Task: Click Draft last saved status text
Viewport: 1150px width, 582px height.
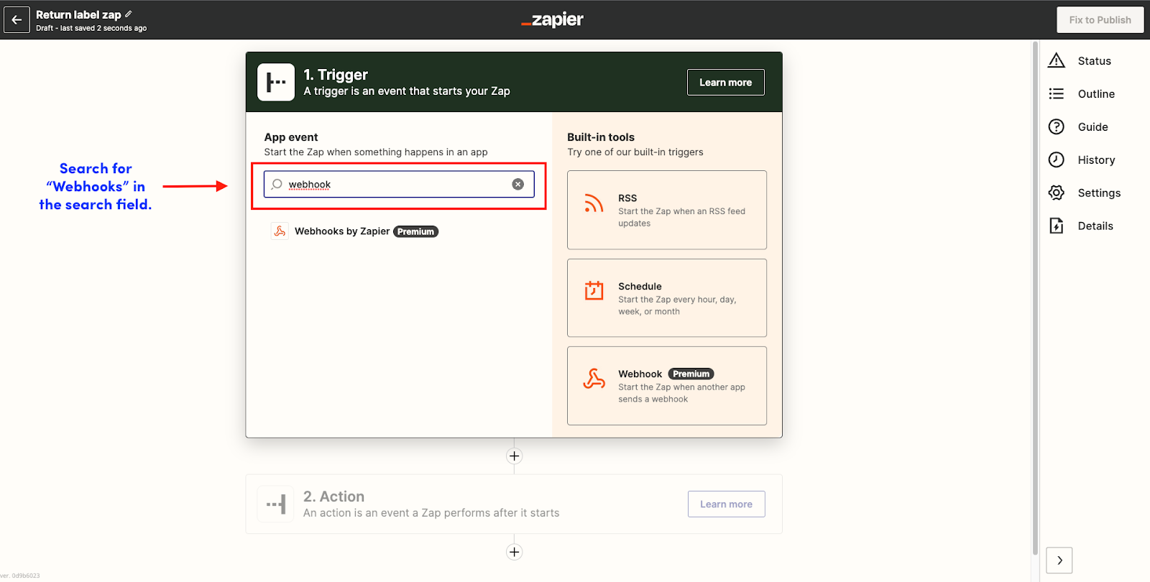Action: pos(91,28)
